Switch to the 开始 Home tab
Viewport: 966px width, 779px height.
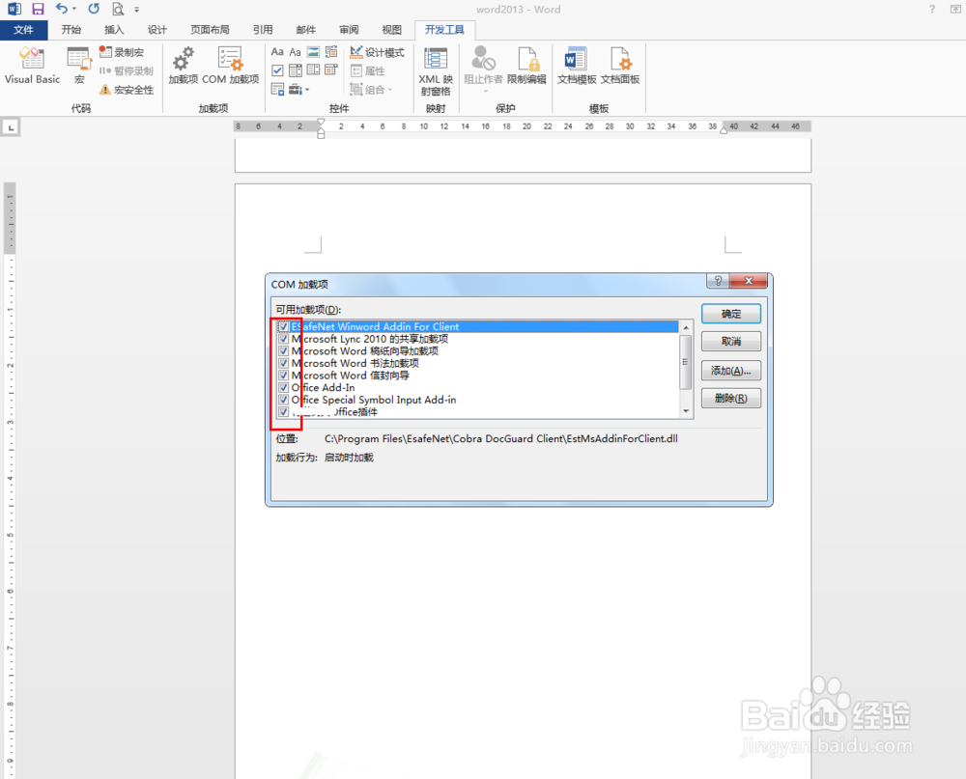click(x=71, y=30)
